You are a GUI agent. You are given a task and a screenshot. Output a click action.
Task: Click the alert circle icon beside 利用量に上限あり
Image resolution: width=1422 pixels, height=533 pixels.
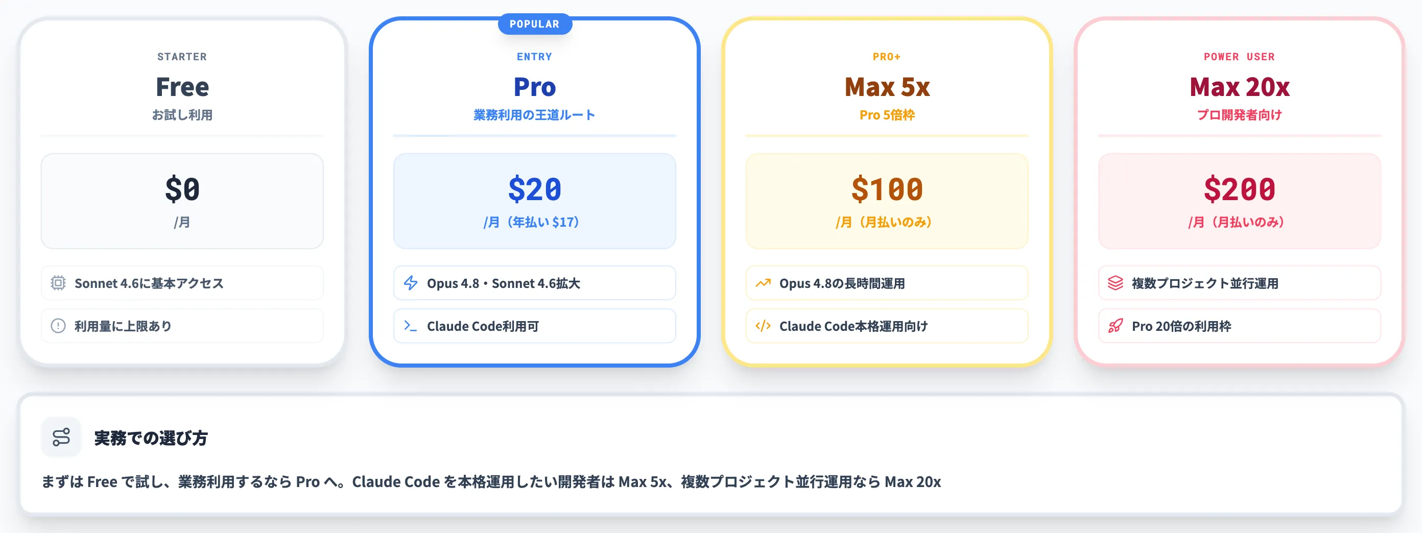pyautogui.click(x=58, y=326)
